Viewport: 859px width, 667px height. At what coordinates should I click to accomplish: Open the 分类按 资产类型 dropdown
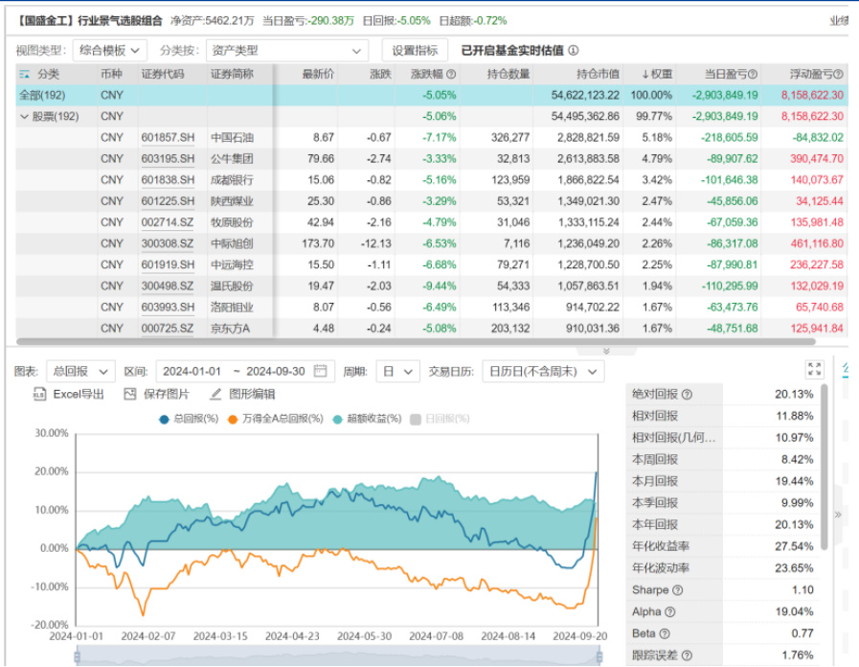[289, 51]
